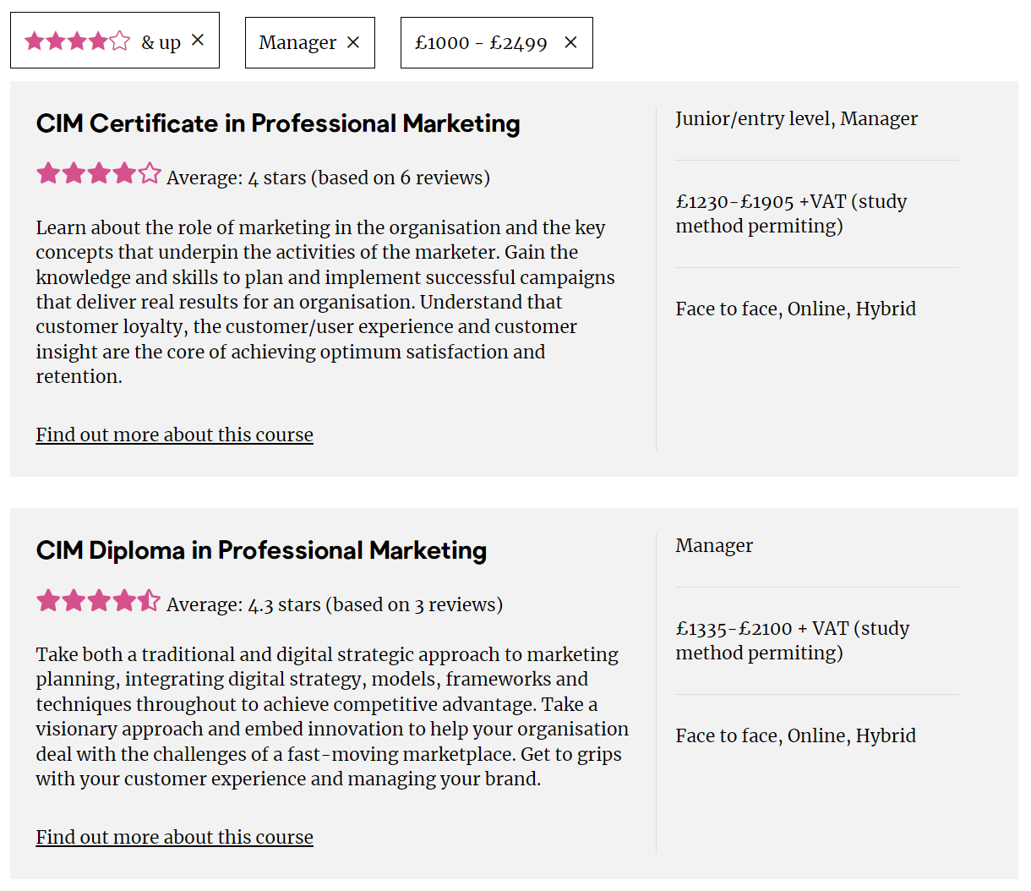Click 'Average: 4.3 stars (based on 3 reviews)' text
The image size is (1031, 891).
click(335, 604)
